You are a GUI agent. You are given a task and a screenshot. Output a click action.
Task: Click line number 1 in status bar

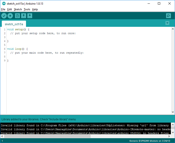pyautogui.click(x=2, y=141)
